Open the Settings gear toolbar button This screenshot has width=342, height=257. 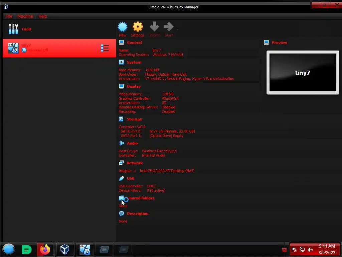click(138, 29)
